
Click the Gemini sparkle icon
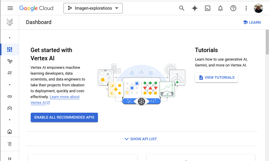(195, 8)
